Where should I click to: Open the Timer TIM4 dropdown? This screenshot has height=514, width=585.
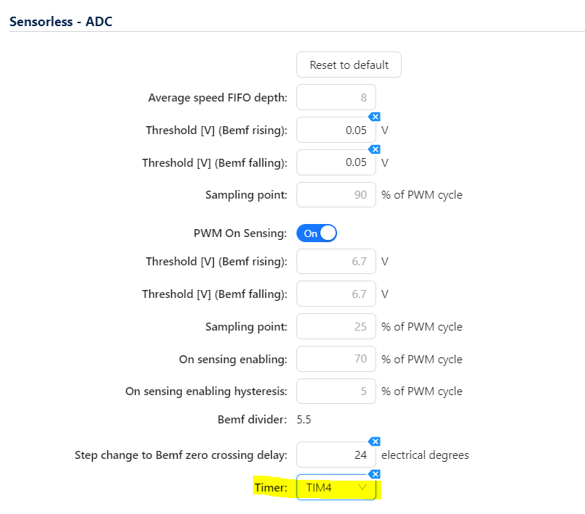[x=336, y=488]
